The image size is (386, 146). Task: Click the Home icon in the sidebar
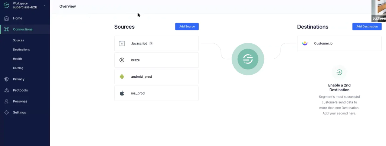pos(6,18)
